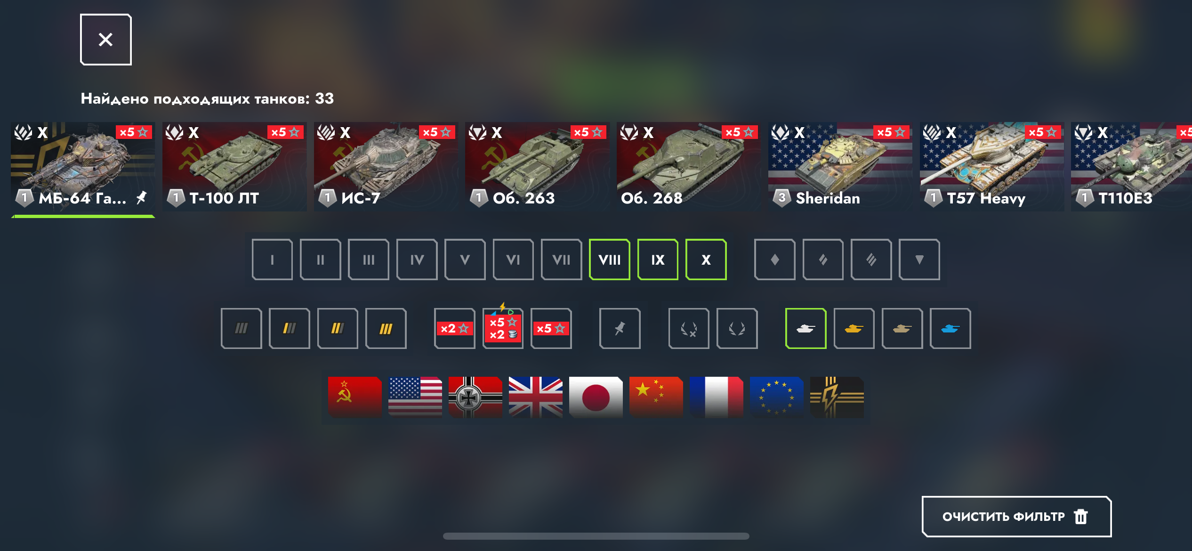Select the triangle tank destroyer class filter
This screenshot has width=1192, height=551.
coord(919,259)
